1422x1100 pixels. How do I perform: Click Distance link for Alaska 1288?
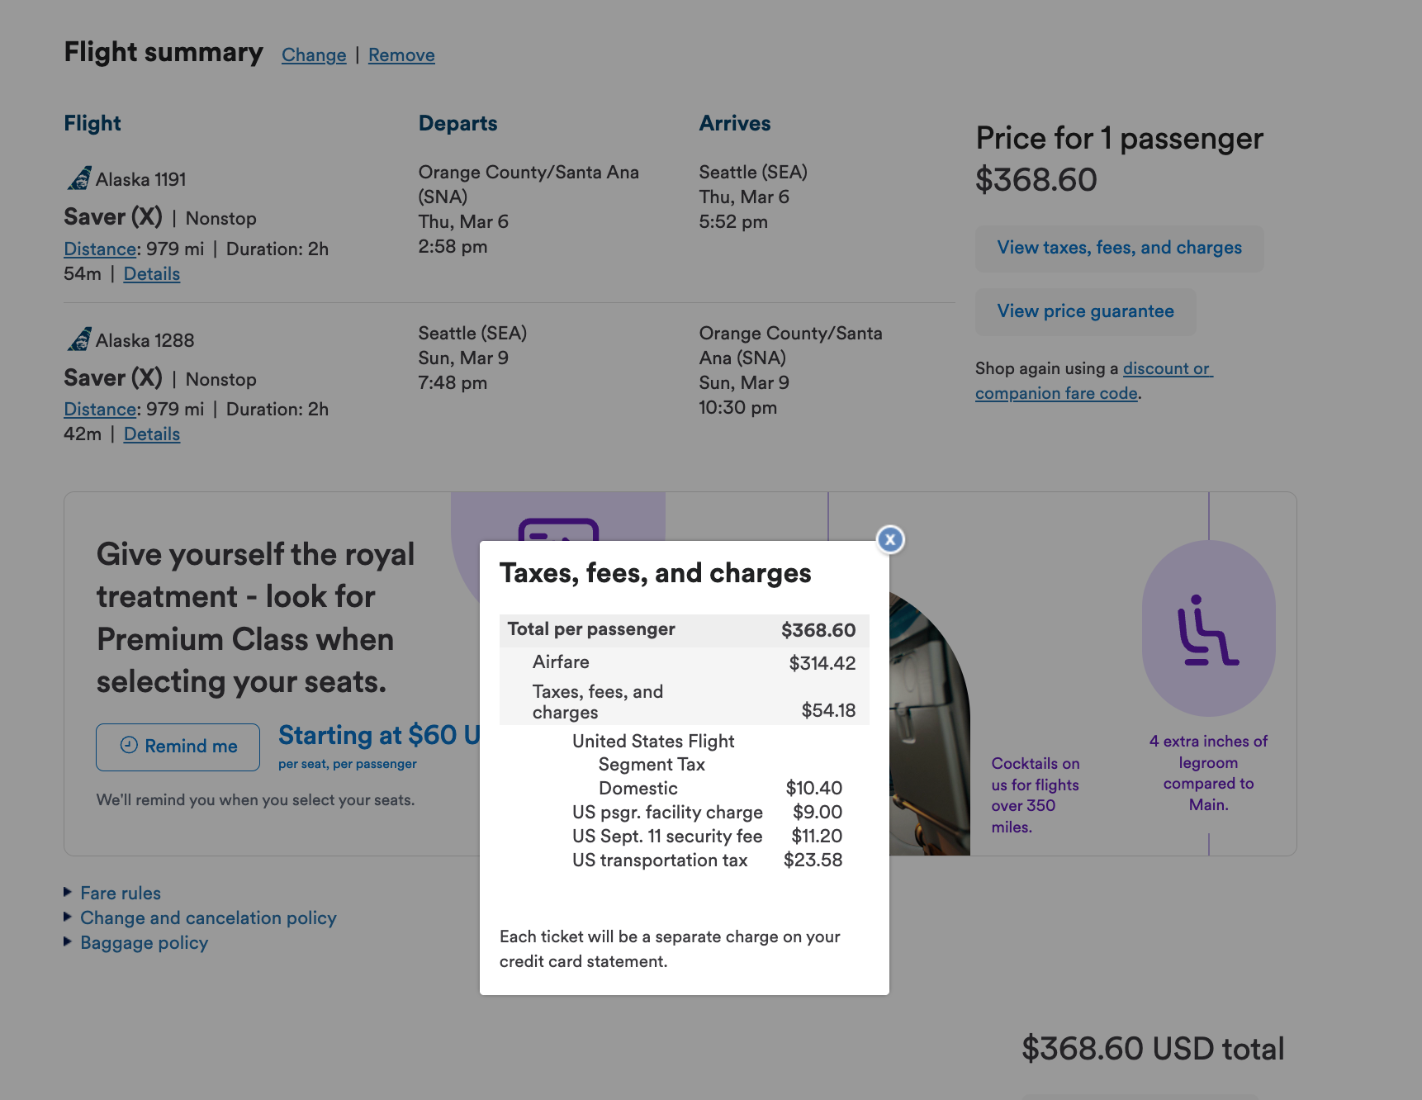point(100,410)
